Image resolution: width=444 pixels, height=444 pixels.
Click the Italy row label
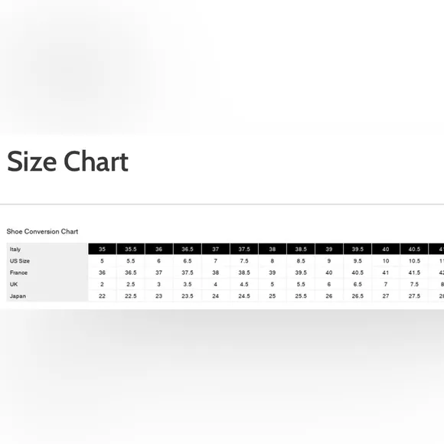[15, 250]
